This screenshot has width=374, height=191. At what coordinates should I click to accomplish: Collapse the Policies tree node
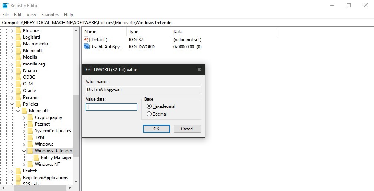point(12,104)
